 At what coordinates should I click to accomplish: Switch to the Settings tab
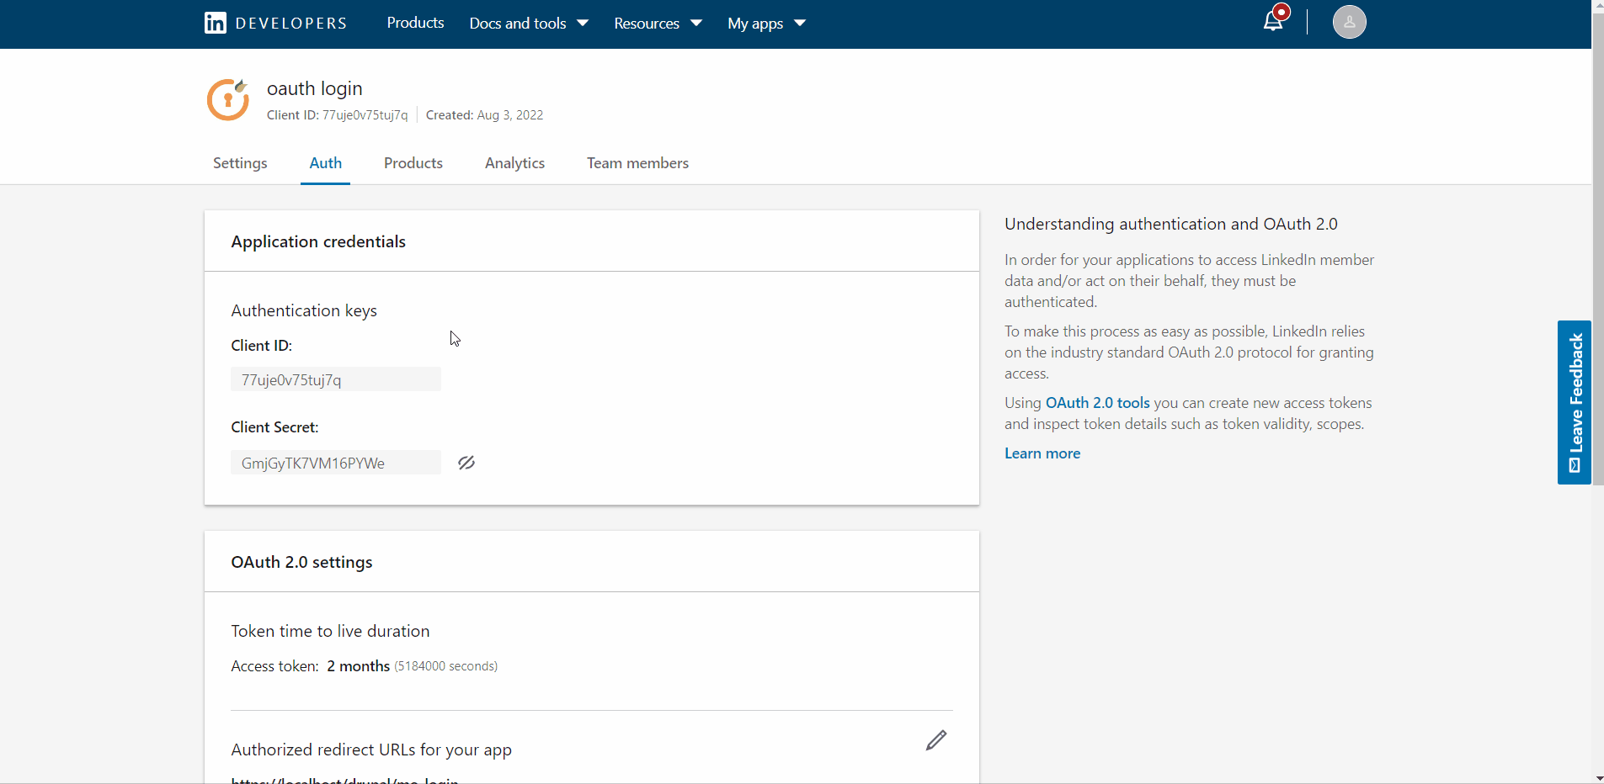pos(240,163)
